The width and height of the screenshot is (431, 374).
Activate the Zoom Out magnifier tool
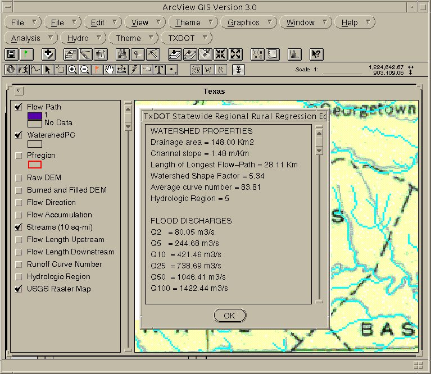85,70
